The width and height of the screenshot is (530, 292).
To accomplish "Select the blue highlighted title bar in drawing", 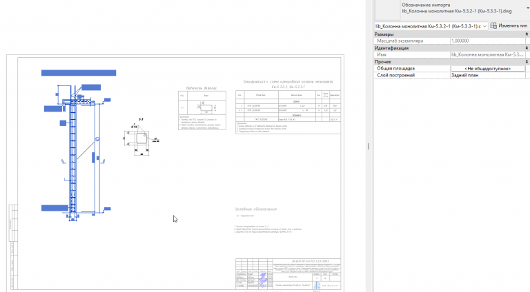I will tap(79, 73).
